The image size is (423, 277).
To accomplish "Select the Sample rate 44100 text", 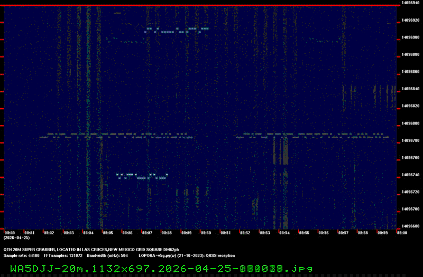I will 21,255.
